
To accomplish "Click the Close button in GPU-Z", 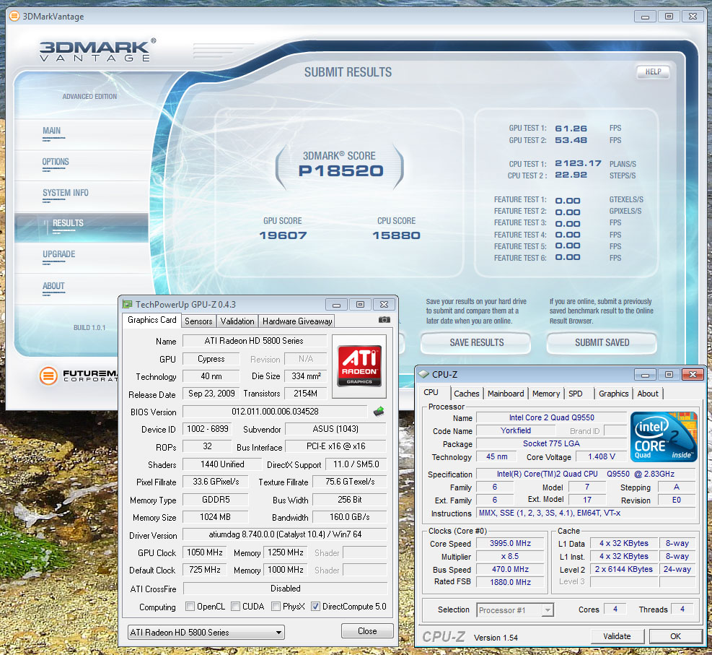I will pyautogui.click(x=367, y=631).
